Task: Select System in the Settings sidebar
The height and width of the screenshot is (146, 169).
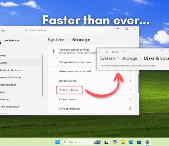Action: click(x=21, y=63)
